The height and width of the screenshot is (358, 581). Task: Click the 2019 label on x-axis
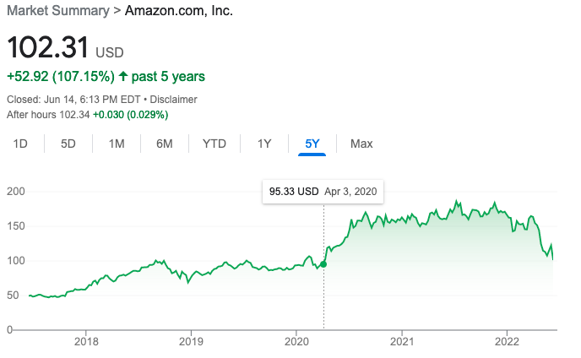[x=191, y=341]
